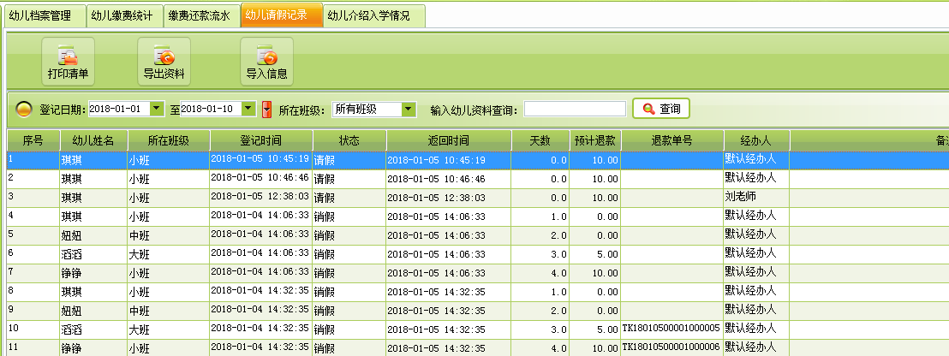Click the 预计退款 column header

click(595, 140)
